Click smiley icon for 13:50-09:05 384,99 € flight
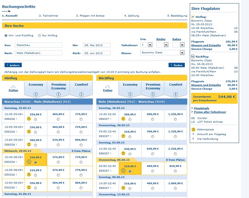This screenshot has height=198, width=249. [29, 144]
